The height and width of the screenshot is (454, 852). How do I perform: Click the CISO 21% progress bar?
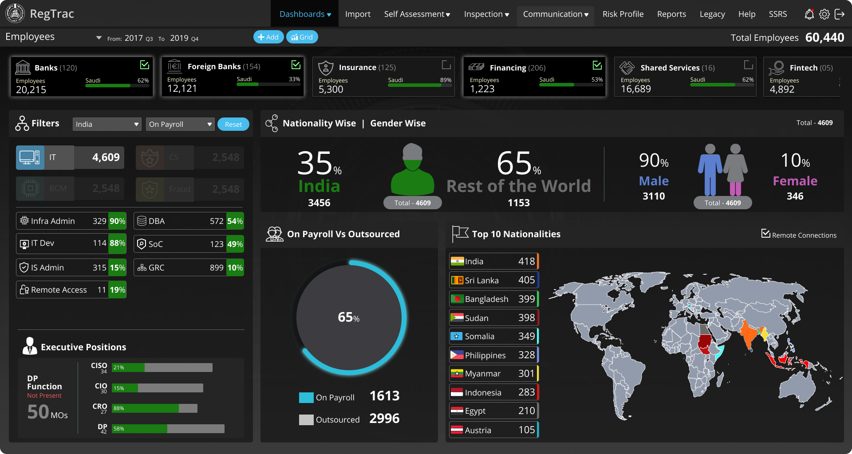pyautogui.click(x=162, y=368)
